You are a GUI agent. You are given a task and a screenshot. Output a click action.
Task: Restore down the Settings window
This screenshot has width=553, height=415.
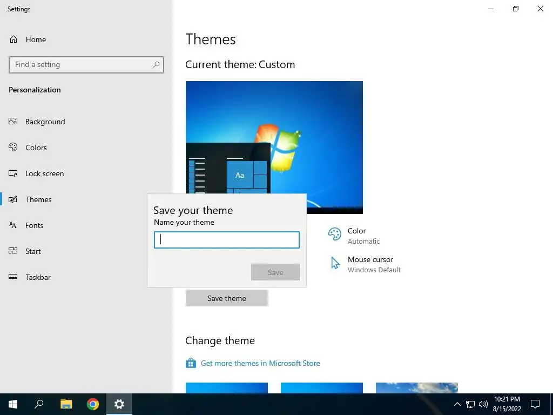[516, 9]
